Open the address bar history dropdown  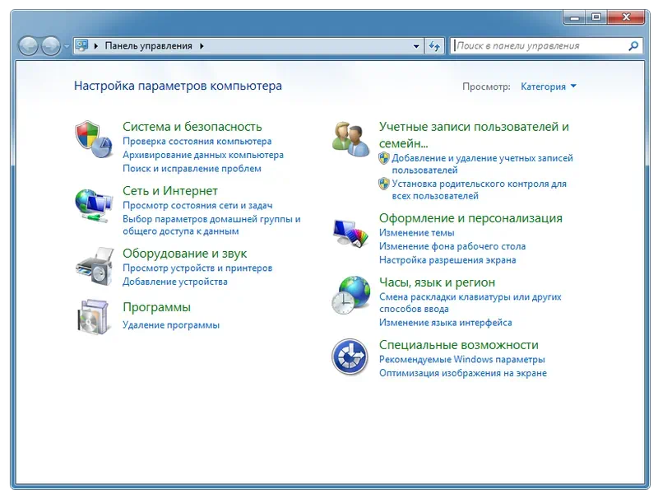tap(417, 45)
